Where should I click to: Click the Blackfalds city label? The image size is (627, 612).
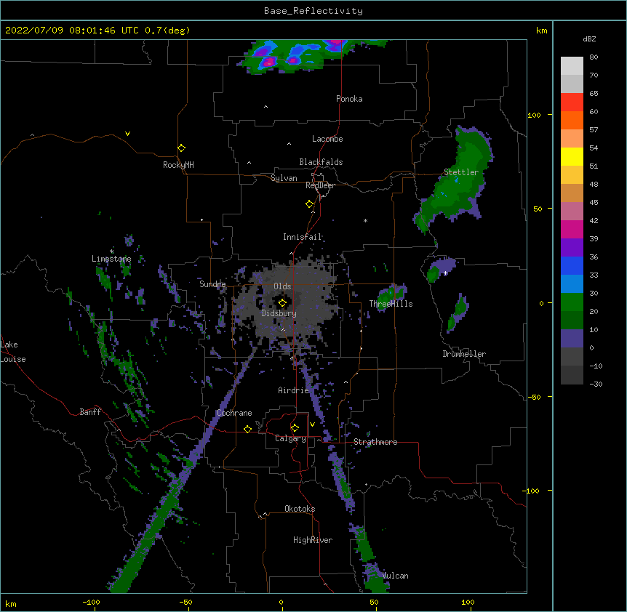click(321, 162)
